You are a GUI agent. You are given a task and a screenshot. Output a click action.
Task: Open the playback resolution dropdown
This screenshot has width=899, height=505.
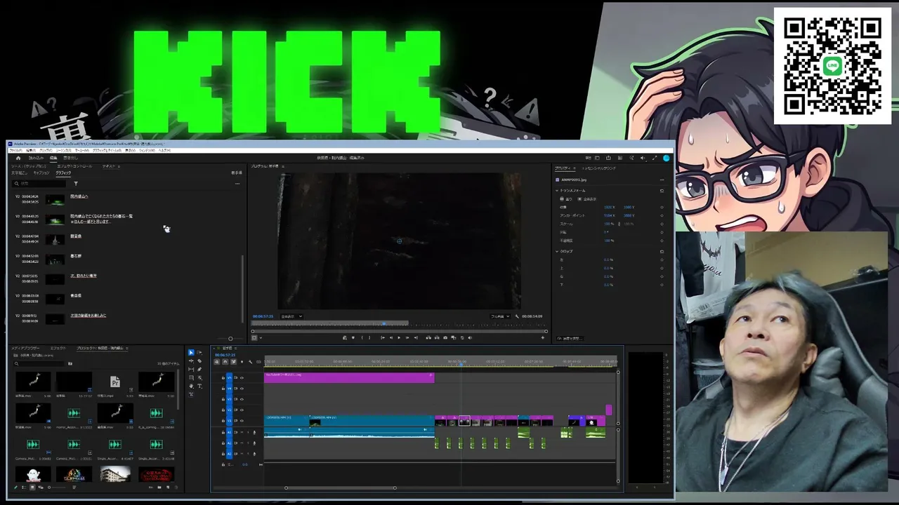[x=499, y=316]
